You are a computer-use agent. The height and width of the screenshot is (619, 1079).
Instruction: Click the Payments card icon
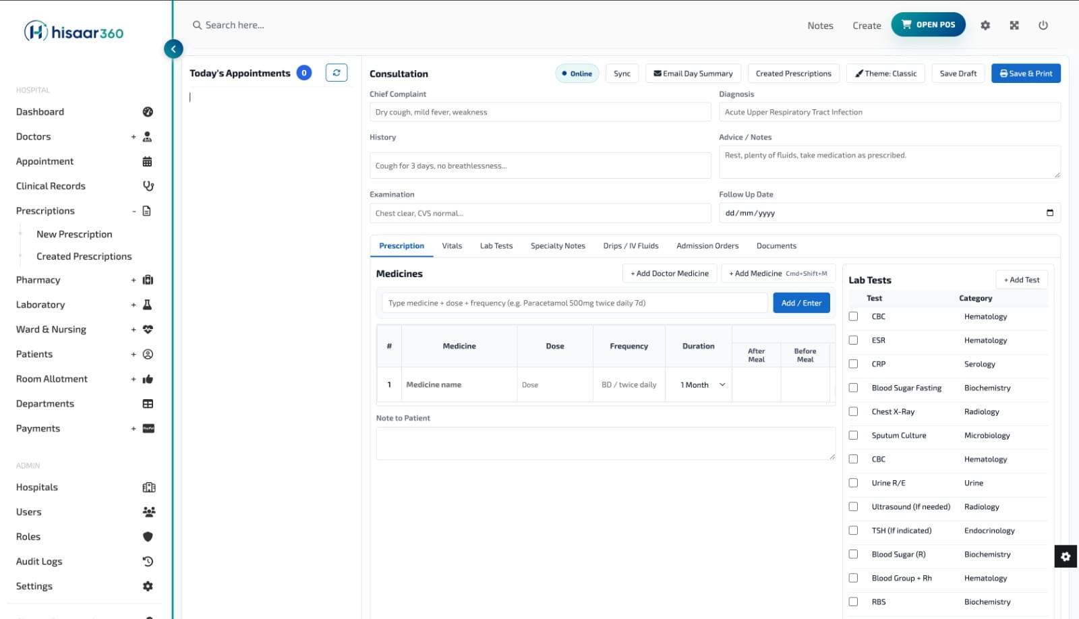tap(148, 428)
